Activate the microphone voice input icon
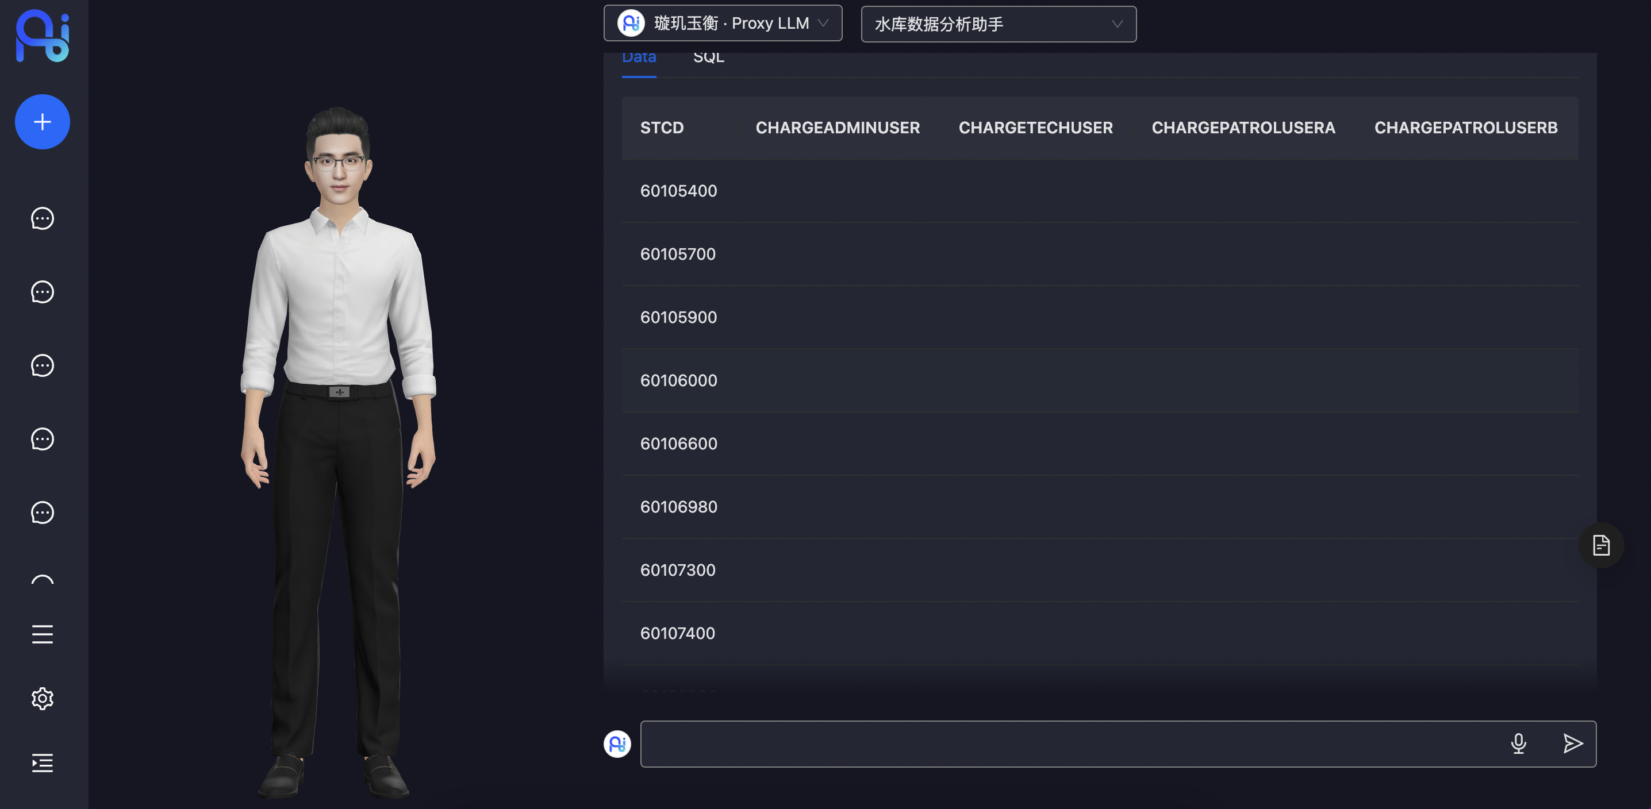The image size is (1651, 809). coord(1518,743)
